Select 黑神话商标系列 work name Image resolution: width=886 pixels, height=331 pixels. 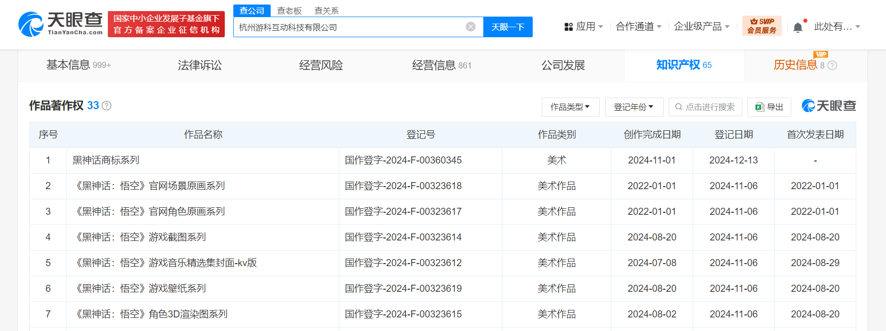pyautogui.click(x=106, y=160)
